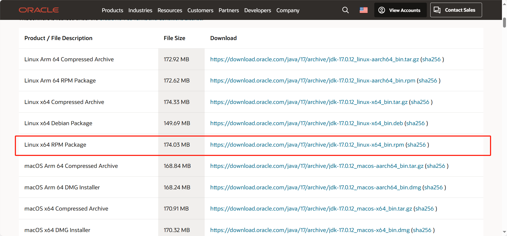The image size is (507, 236).
Task: Download the macOS aarch64 DMG installer link
Action: pyautogui.click(x=315, y=187)
